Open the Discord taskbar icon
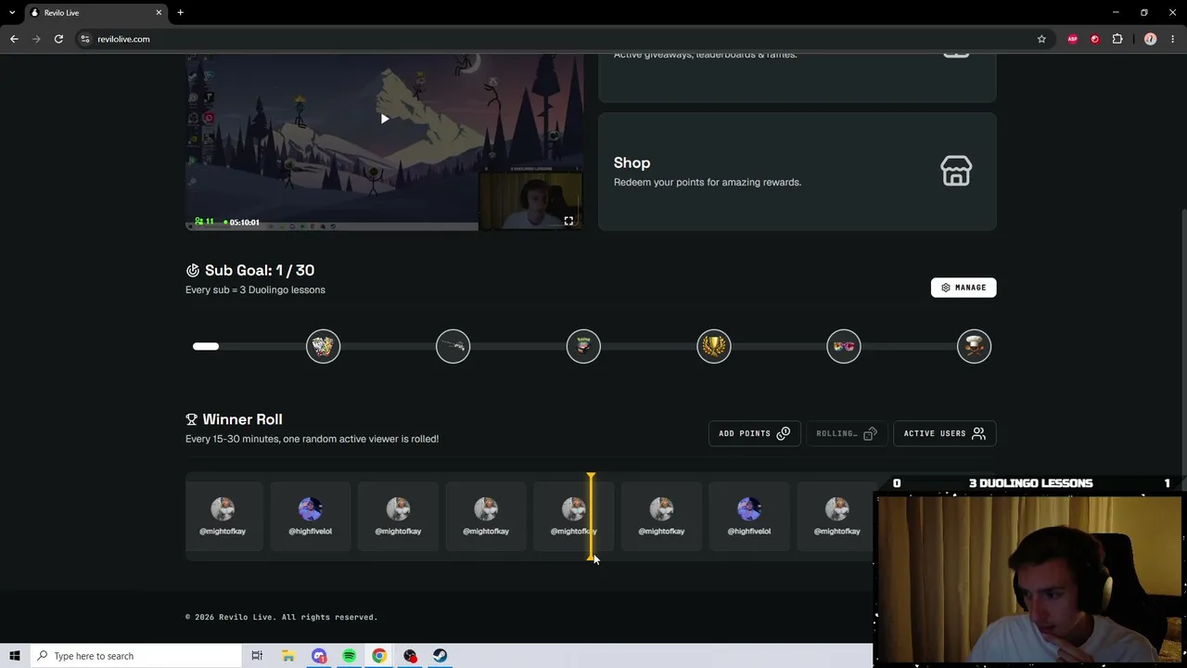1187x668 pixels. 319,656
